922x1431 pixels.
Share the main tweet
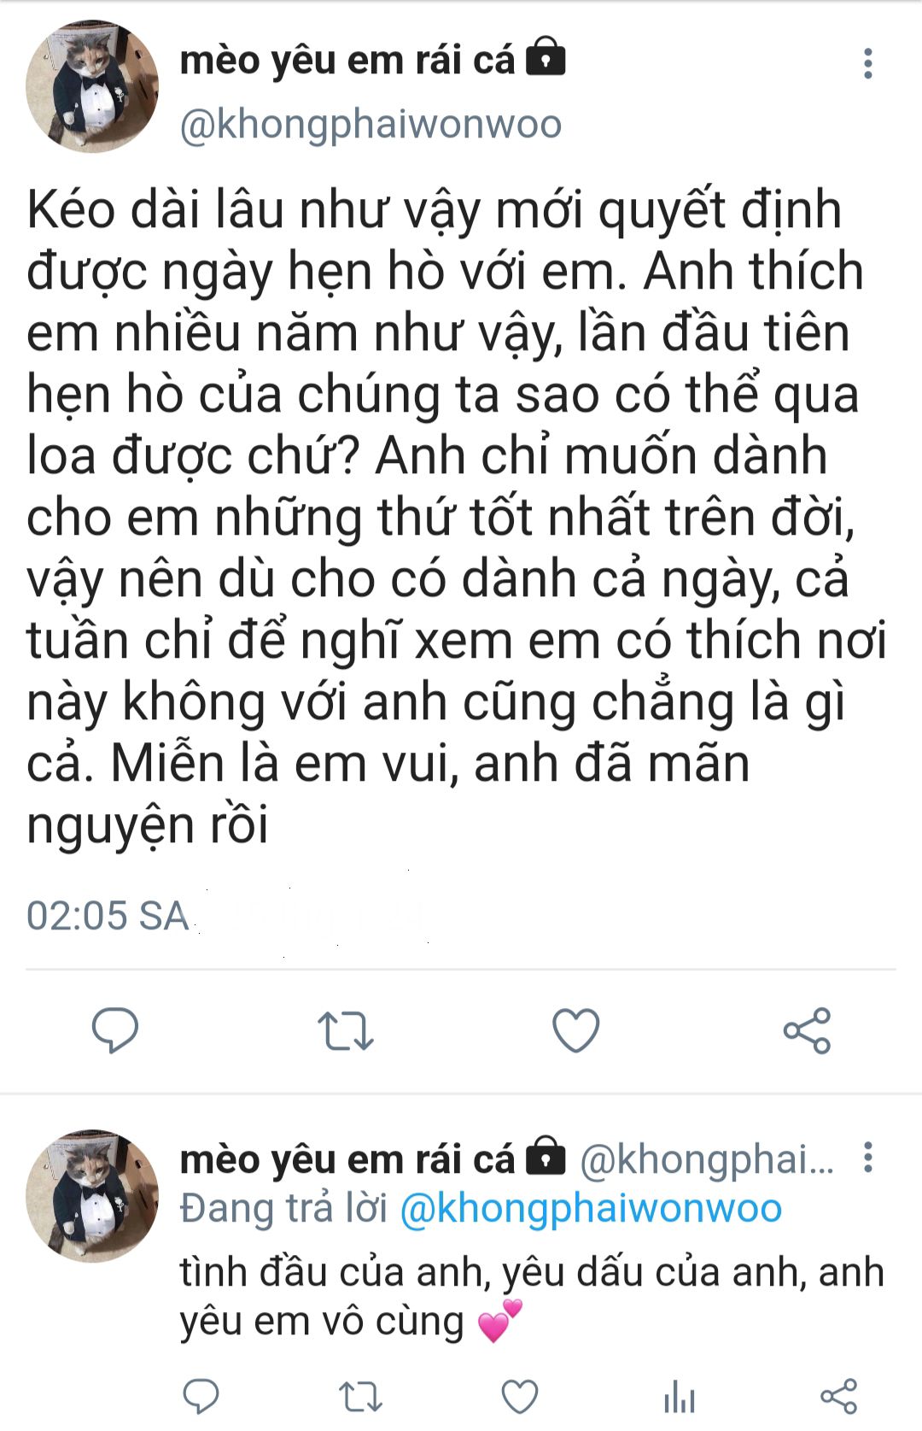tap(807, 1030)
